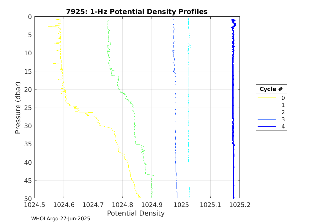
Task: Click y-axis tick label 35
Action: point(28,144)
